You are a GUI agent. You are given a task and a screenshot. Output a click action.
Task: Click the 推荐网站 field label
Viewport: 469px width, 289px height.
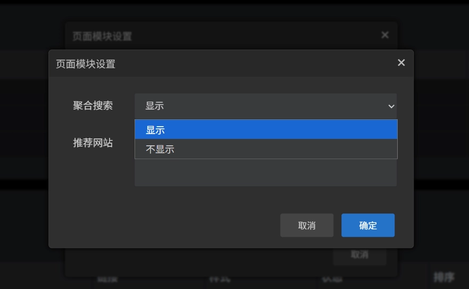coord(93,143)
